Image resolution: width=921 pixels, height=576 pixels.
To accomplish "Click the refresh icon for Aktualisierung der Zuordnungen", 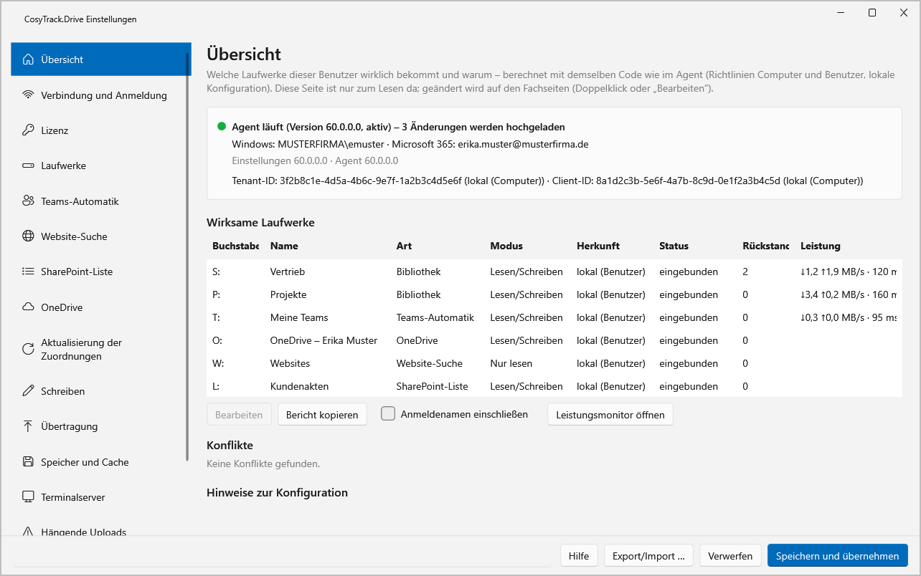I will tap(28, 349).
